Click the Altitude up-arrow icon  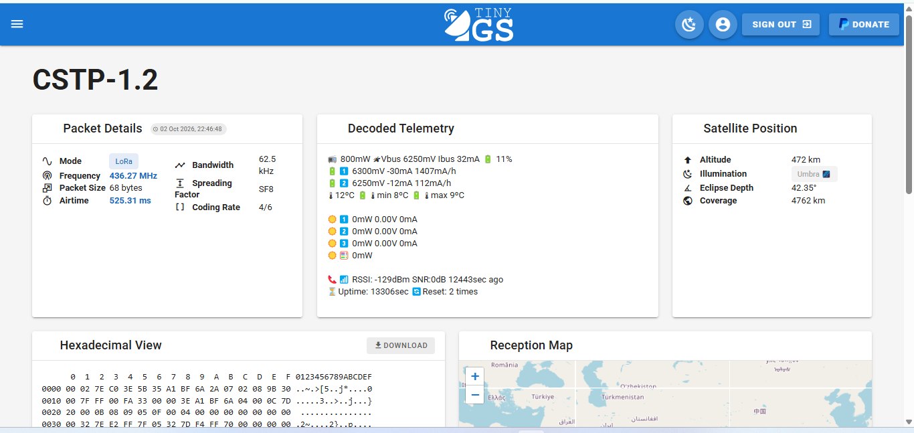click(x=688, y=160)
